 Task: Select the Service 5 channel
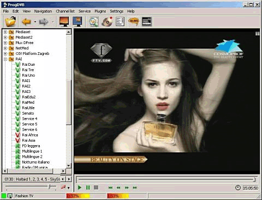click(29, 124)
